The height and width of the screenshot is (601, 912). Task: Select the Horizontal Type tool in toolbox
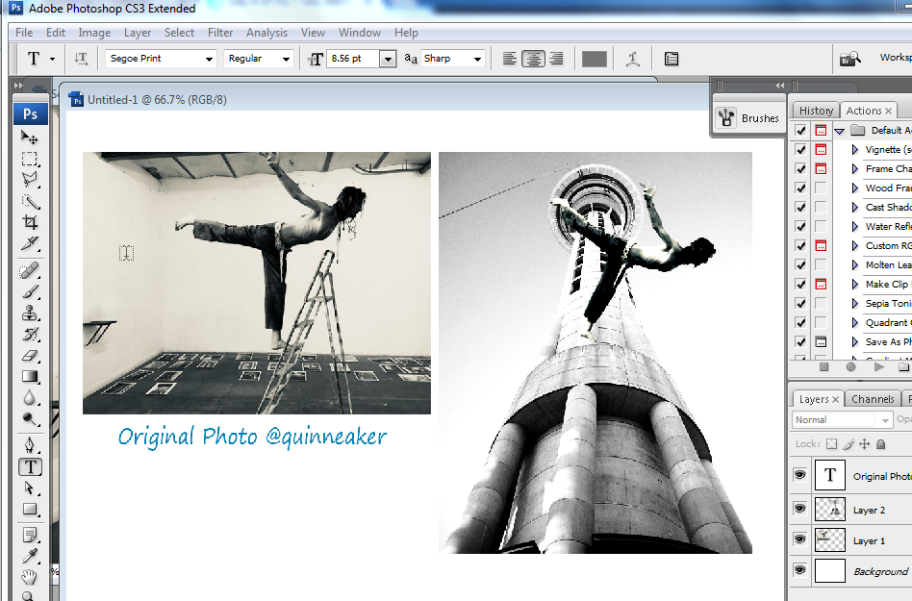[x=30, y=466]
